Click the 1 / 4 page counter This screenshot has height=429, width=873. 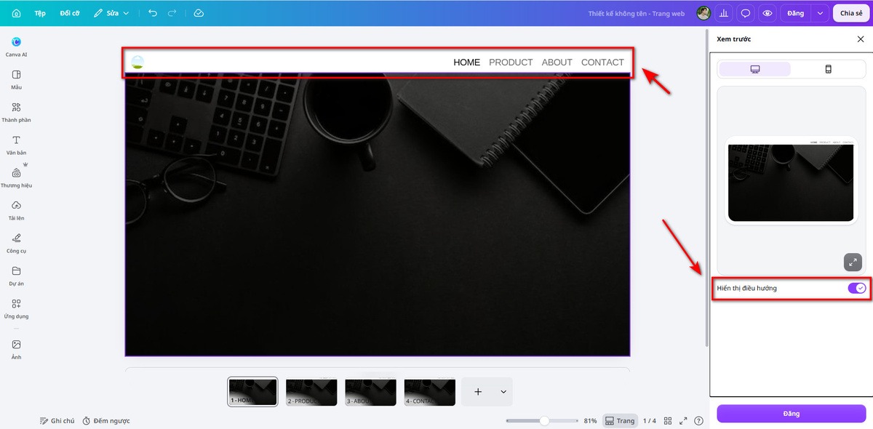(x=650, y=421)
